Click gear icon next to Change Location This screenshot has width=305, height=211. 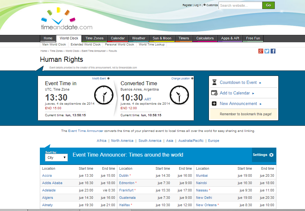point(192,78)
